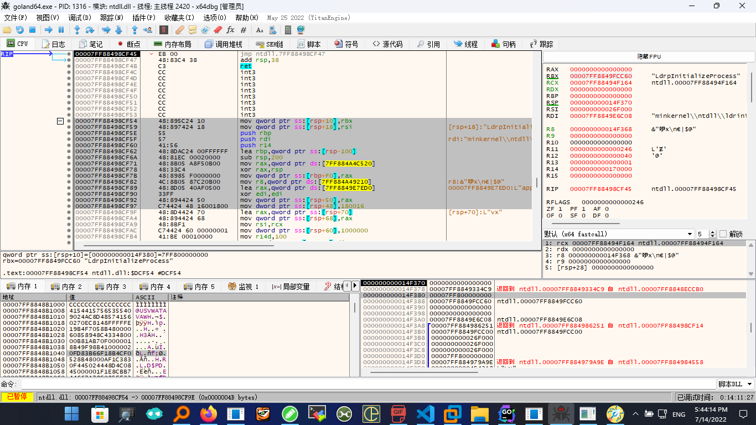Click the labels tag toolbar icon

pos(205,30)
